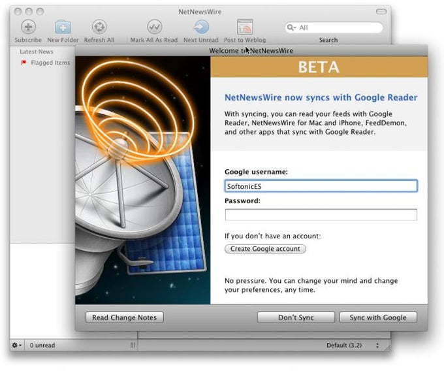This screenshot has height=371, width=444.
Task: Focus the Google username field
Action: tap(321, 186)
